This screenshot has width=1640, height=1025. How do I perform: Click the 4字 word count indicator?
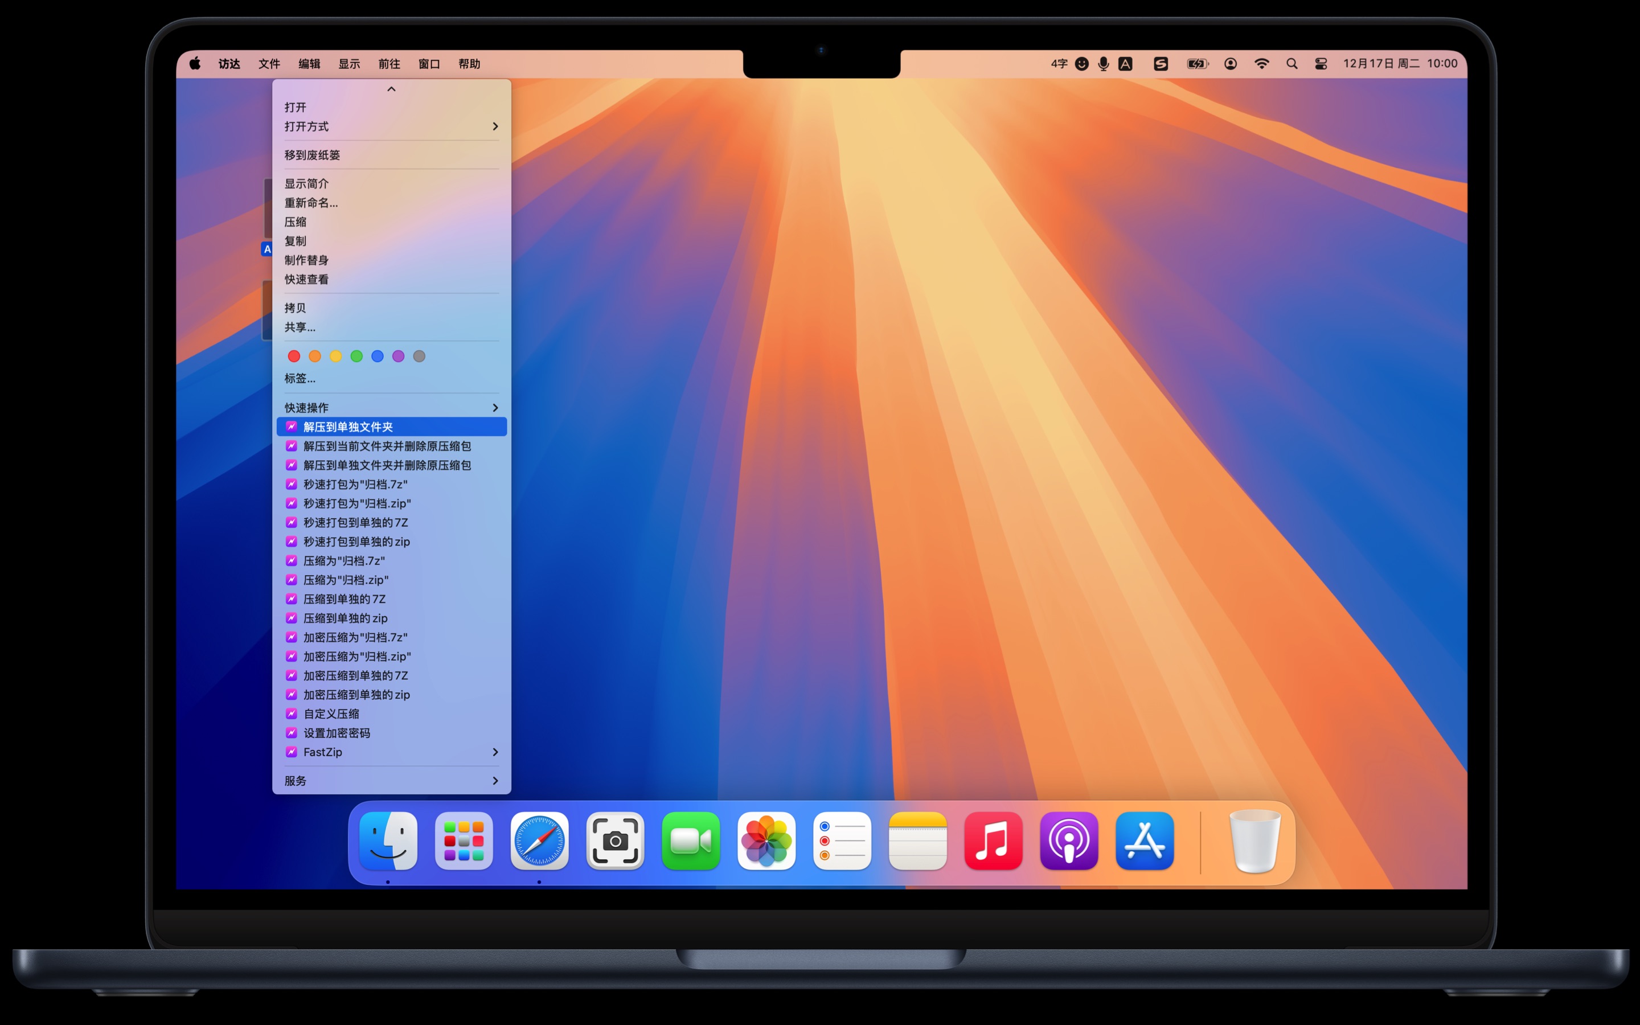click(x=1059, y=64)
